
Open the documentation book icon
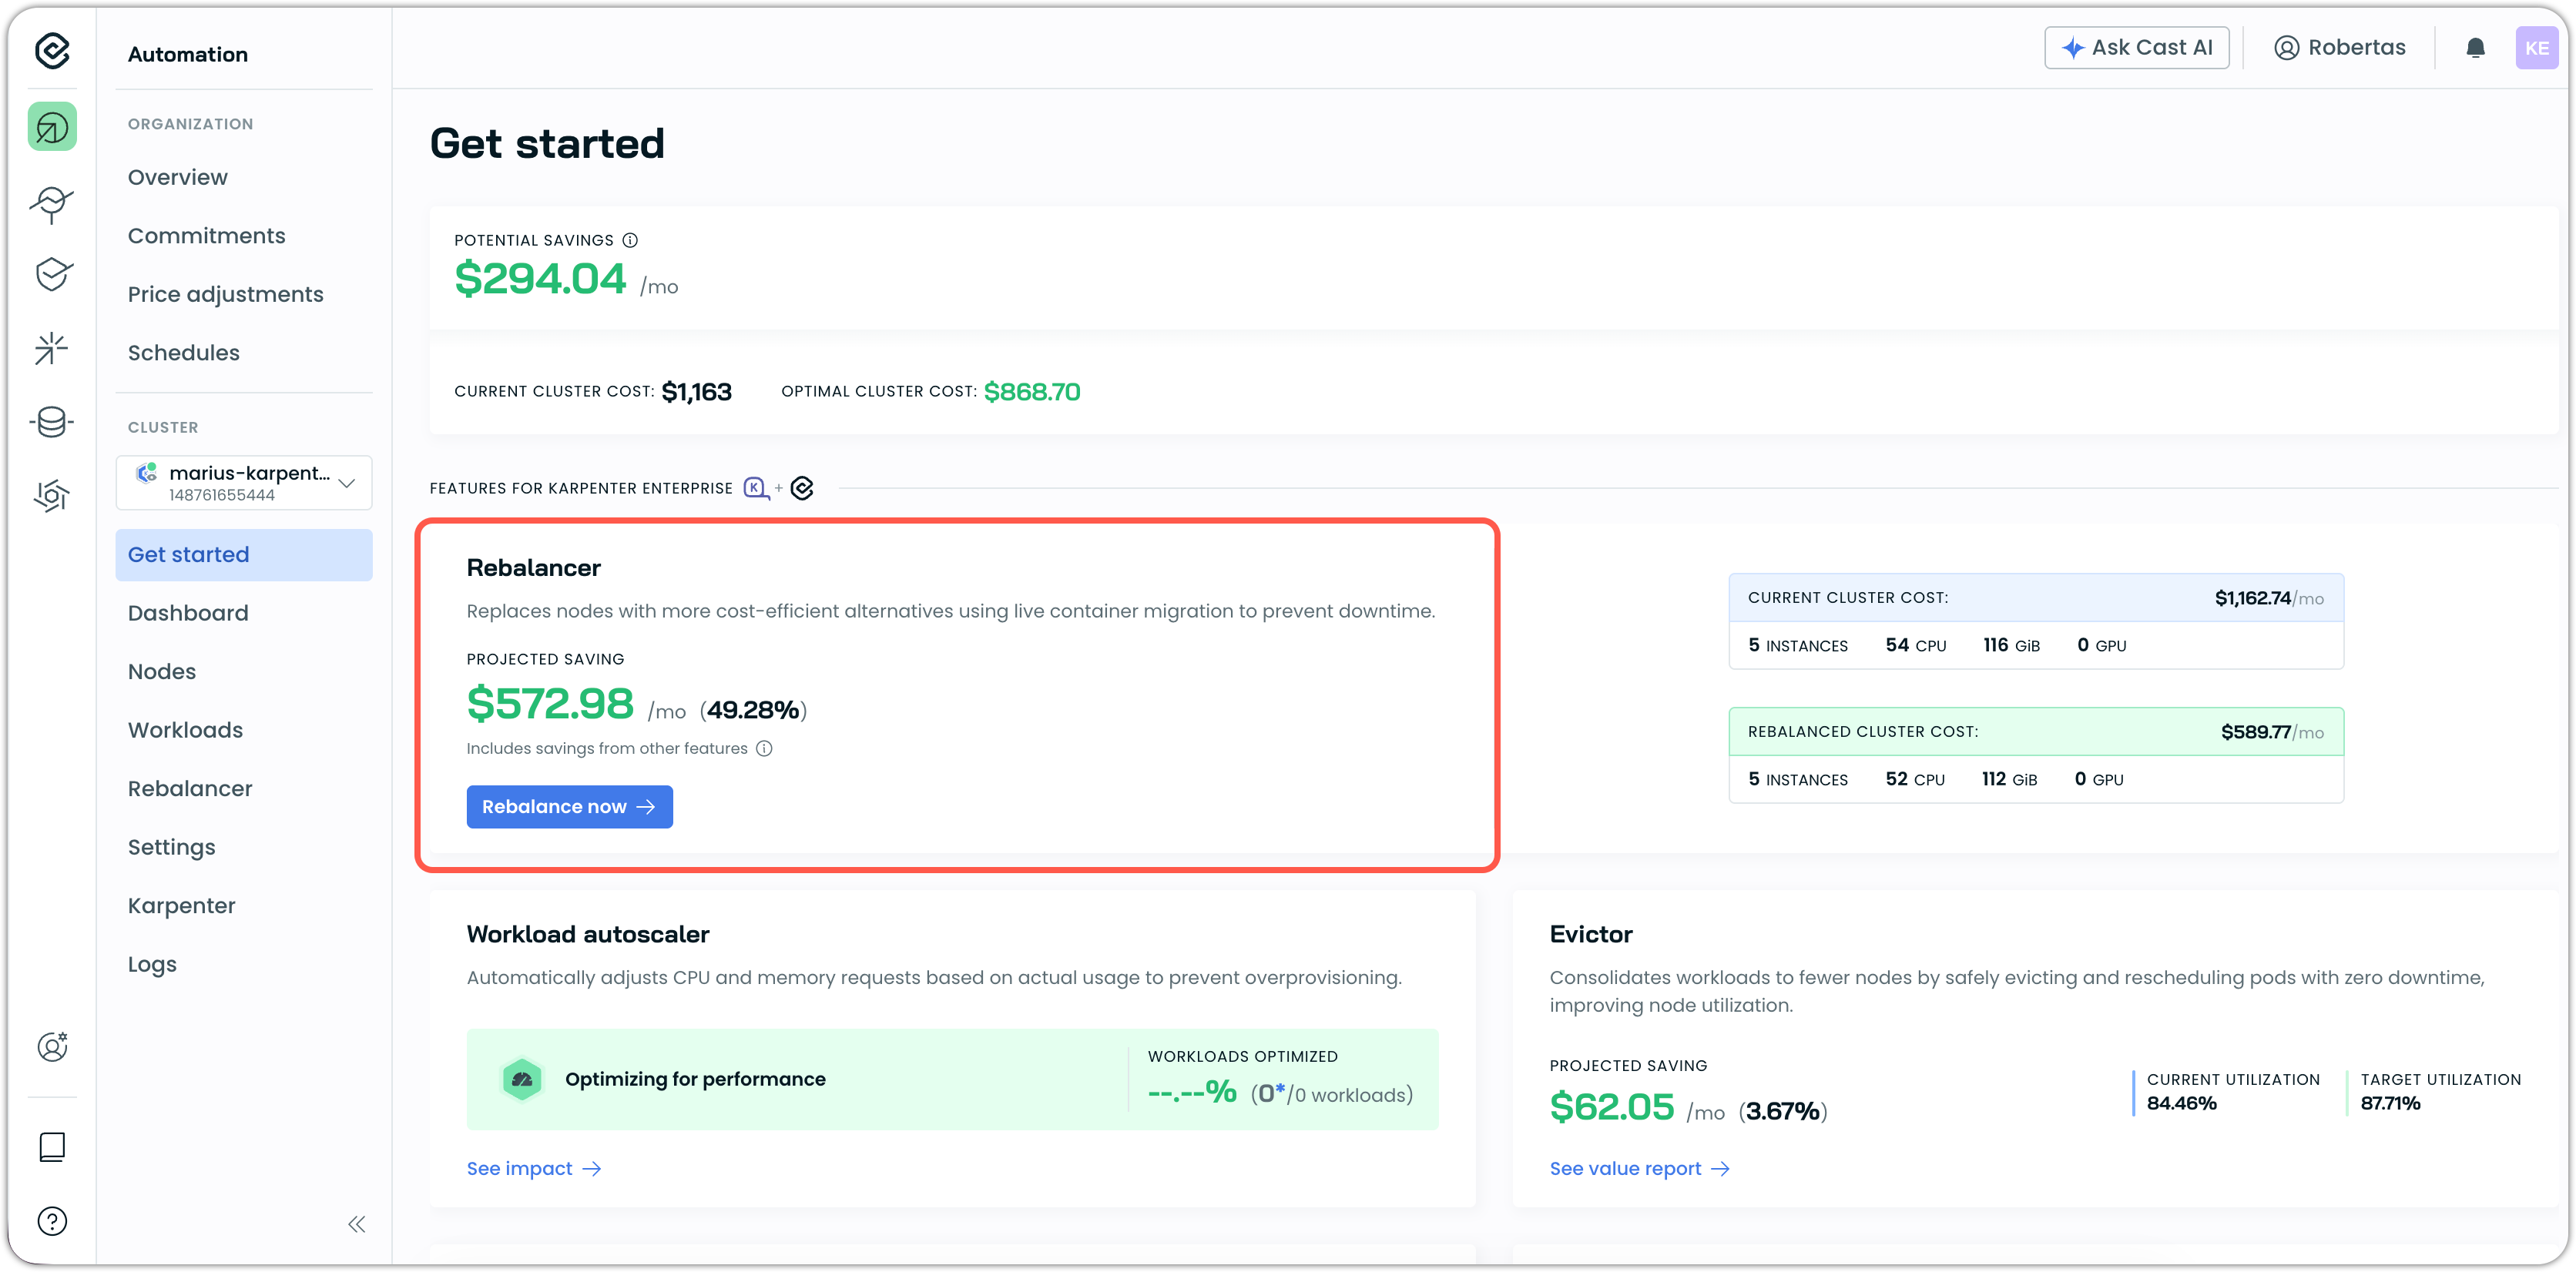[52, 1146]
